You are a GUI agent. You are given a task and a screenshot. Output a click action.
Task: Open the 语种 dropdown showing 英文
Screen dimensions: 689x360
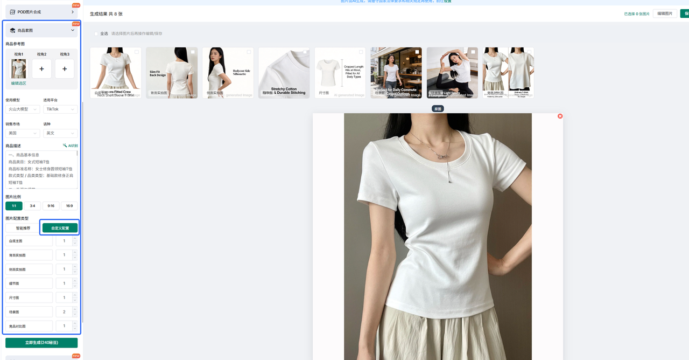tap(60, 133)
